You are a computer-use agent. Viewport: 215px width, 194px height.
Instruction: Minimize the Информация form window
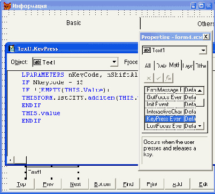194,6
